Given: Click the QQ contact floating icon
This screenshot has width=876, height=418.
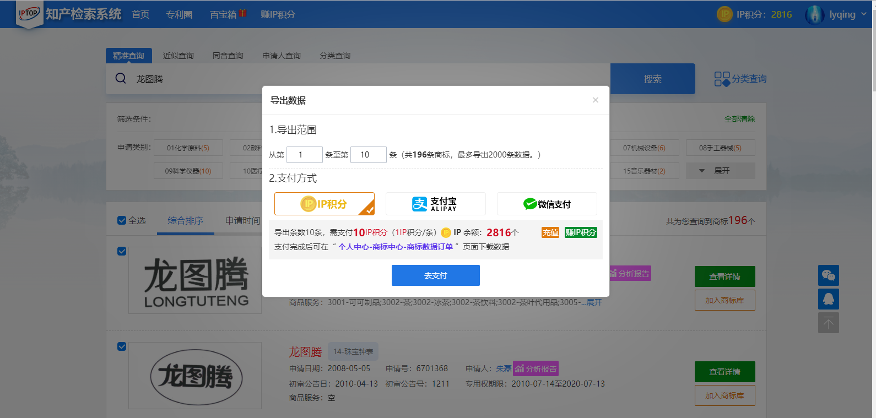Looking at the screenshot, I should (828, 299).
